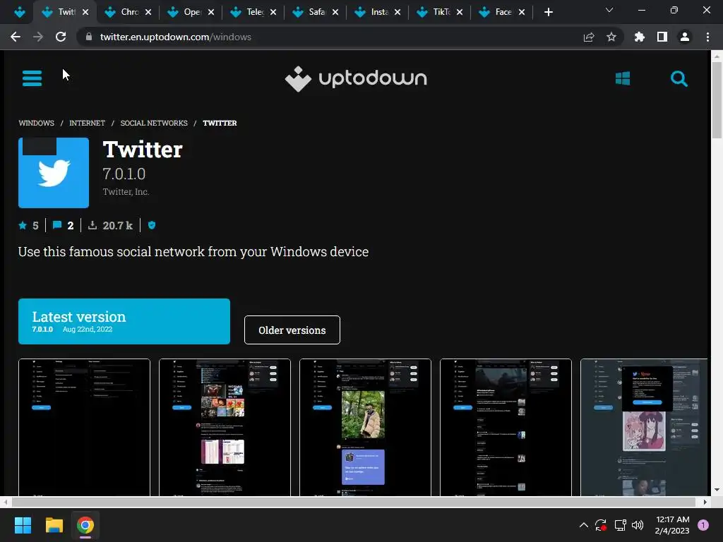Open the Chrome profile icon
The height and width of the screenshot is (542, 723).
tap(685, 37)
